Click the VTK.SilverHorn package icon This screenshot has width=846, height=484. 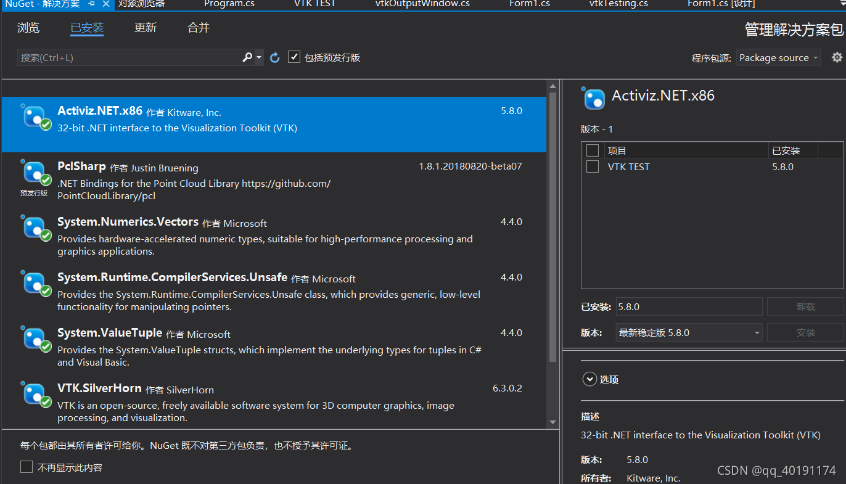[35, 395]
